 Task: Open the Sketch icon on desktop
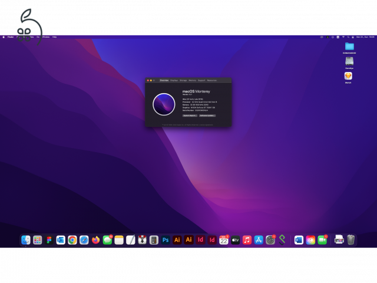[x=348, y=76]
